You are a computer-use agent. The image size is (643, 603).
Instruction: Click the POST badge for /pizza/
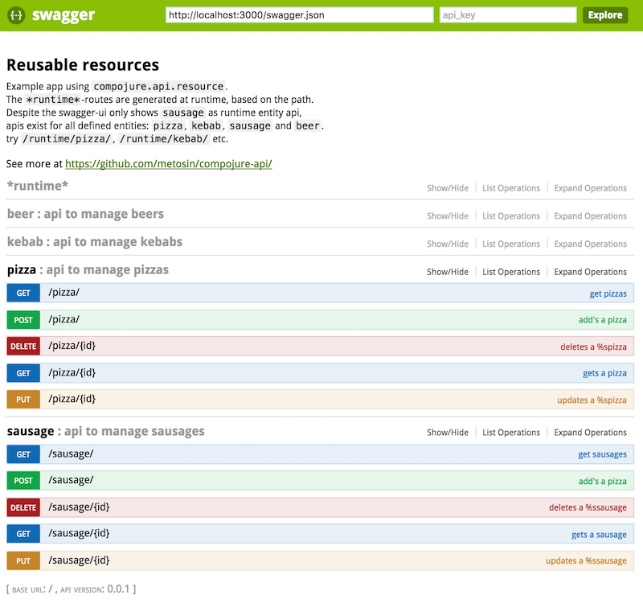click(x=23, y=320)
